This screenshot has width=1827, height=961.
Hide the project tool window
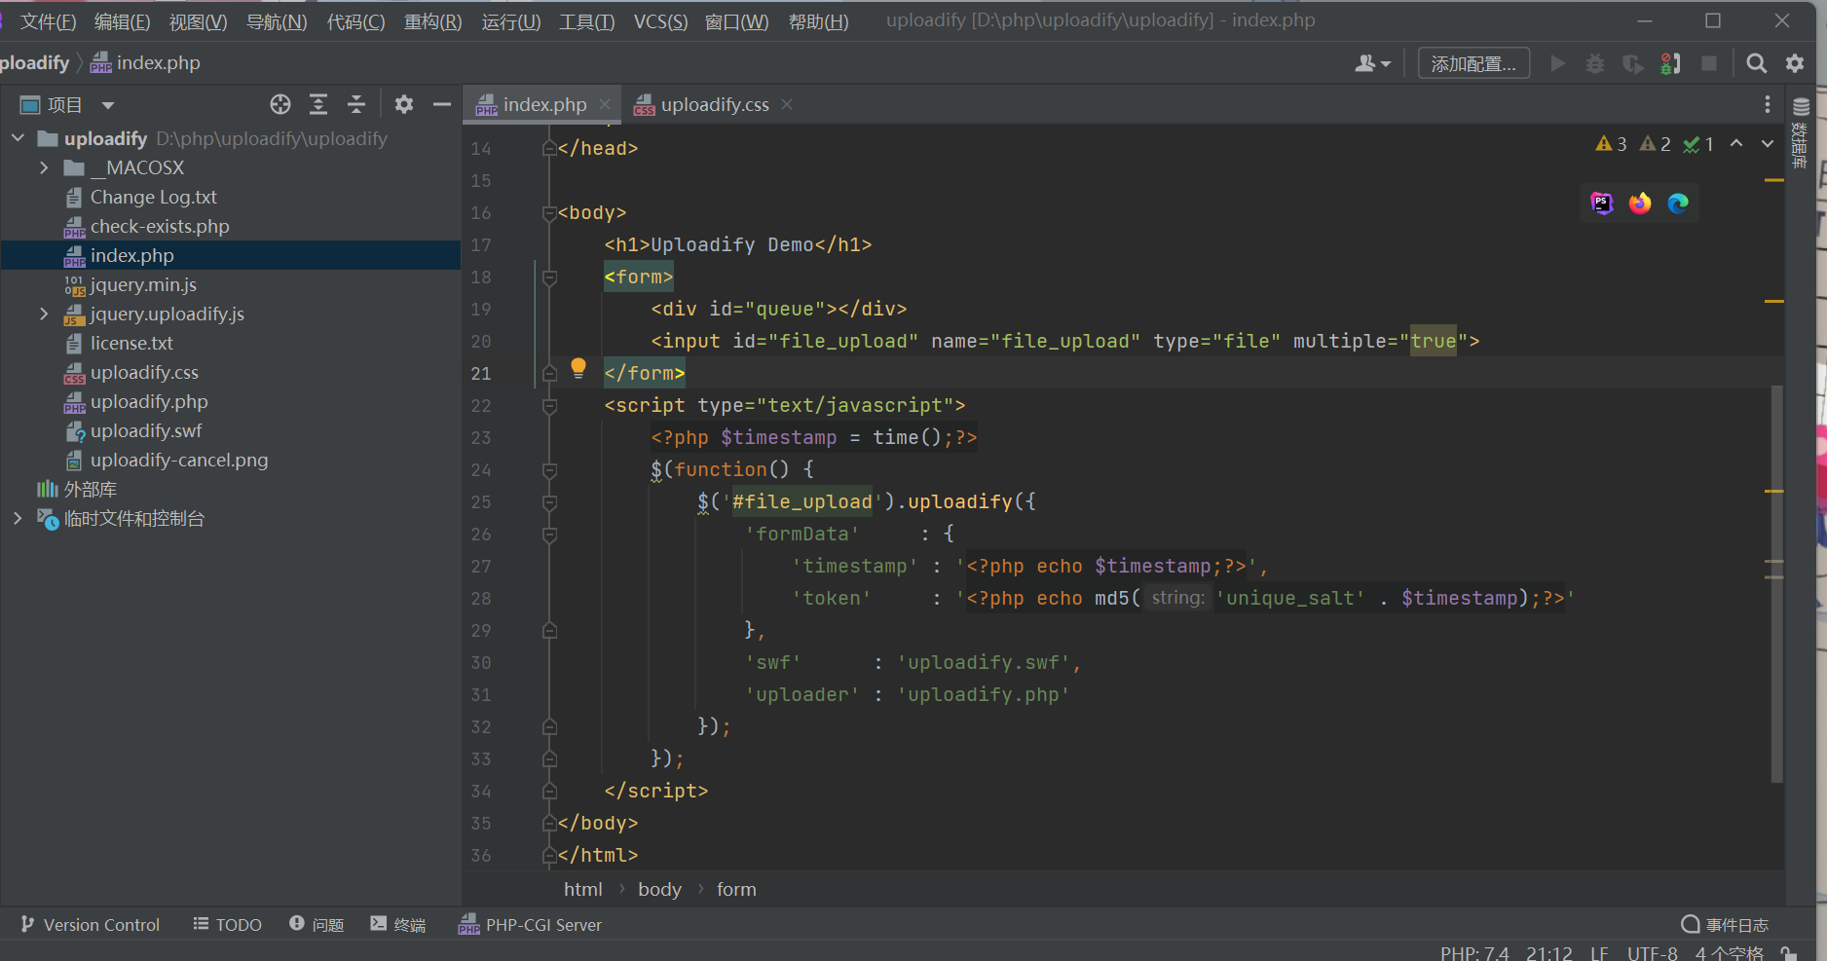[x=442, y=104]
